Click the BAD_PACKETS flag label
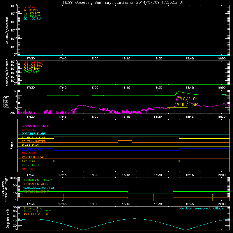Image resolution: width=233 pixels, height=233 pixels. 32,169
